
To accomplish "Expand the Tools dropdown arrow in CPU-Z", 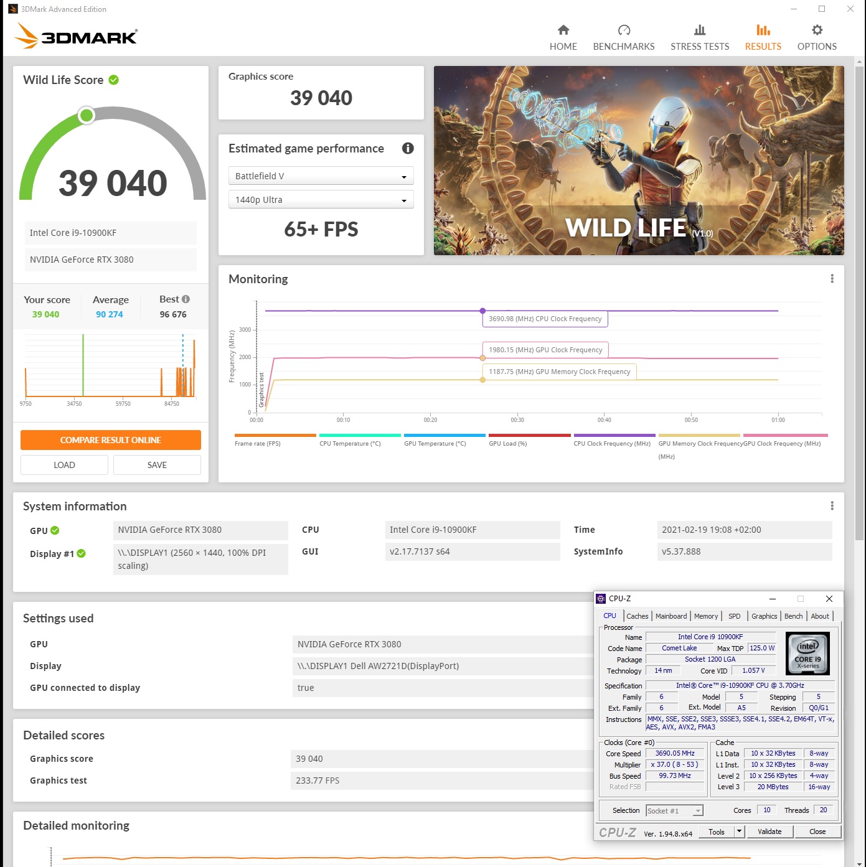I will 739,832.
